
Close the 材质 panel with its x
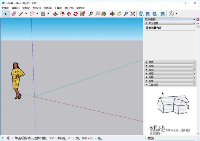pyautogui.click(x=194, y=62)
